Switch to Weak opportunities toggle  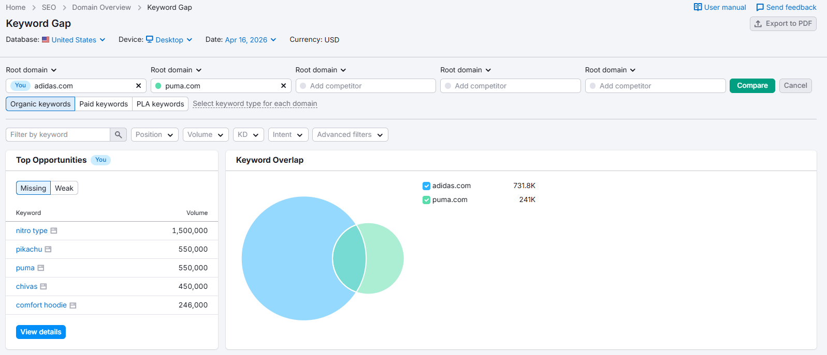(64, 188)
